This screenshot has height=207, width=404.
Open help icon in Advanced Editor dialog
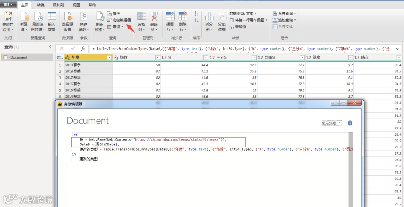350,123
